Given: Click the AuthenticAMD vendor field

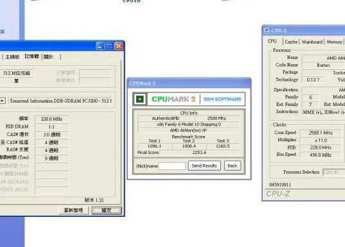Looking at the screenshot, I should click(x=166, y=118).
